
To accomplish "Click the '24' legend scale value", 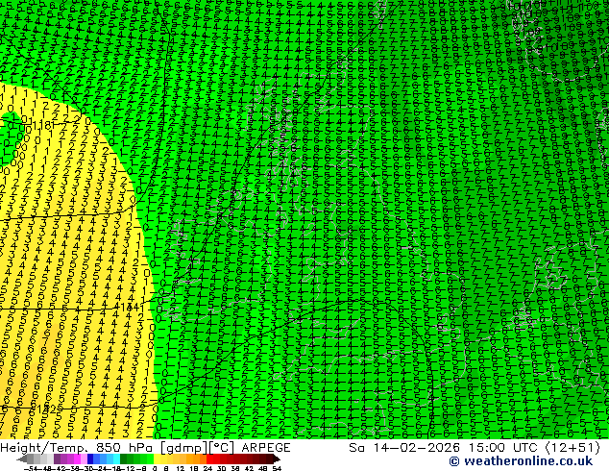I will click(x=207, y=469).
